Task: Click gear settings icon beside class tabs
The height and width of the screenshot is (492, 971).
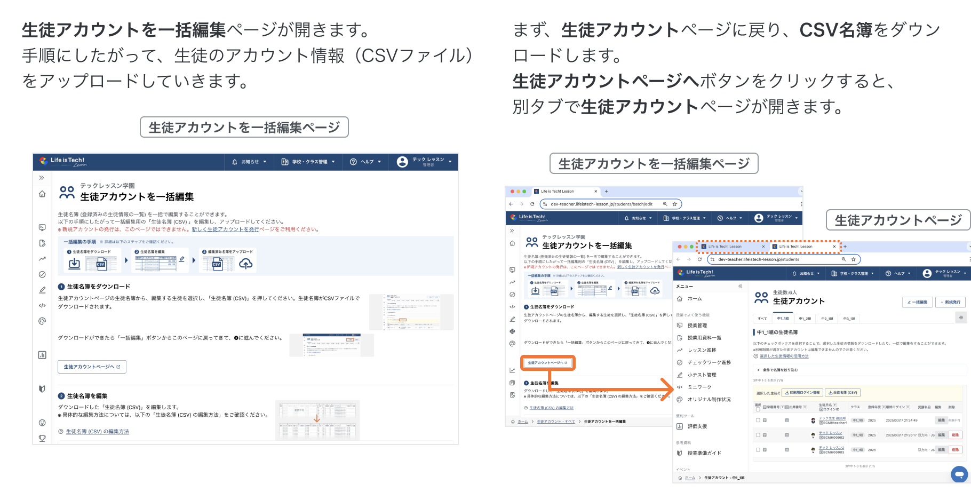Action: point(961,318)
